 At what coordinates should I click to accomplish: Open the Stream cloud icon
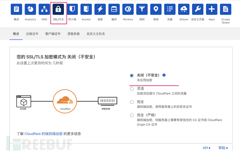(x=184, y=9)
